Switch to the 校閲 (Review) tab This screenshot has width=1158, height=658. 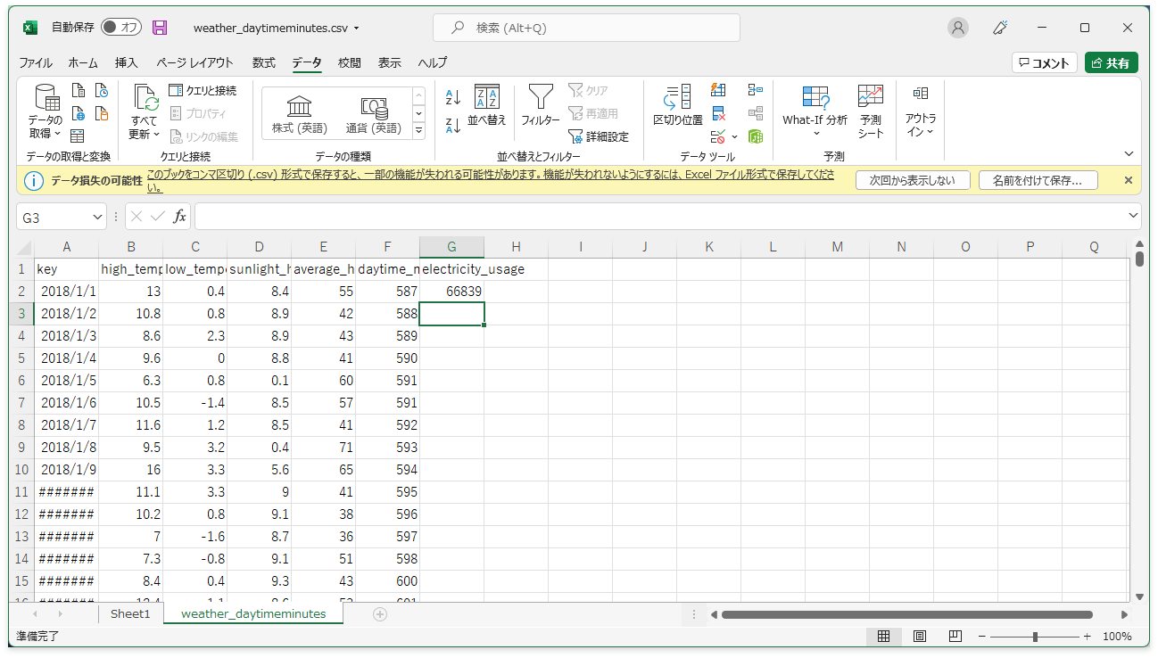pyautogui.click(x=350, y=63)
